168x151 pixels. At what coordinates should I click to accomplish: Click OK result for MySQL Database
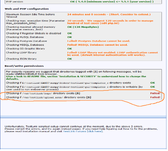point(70,37)
